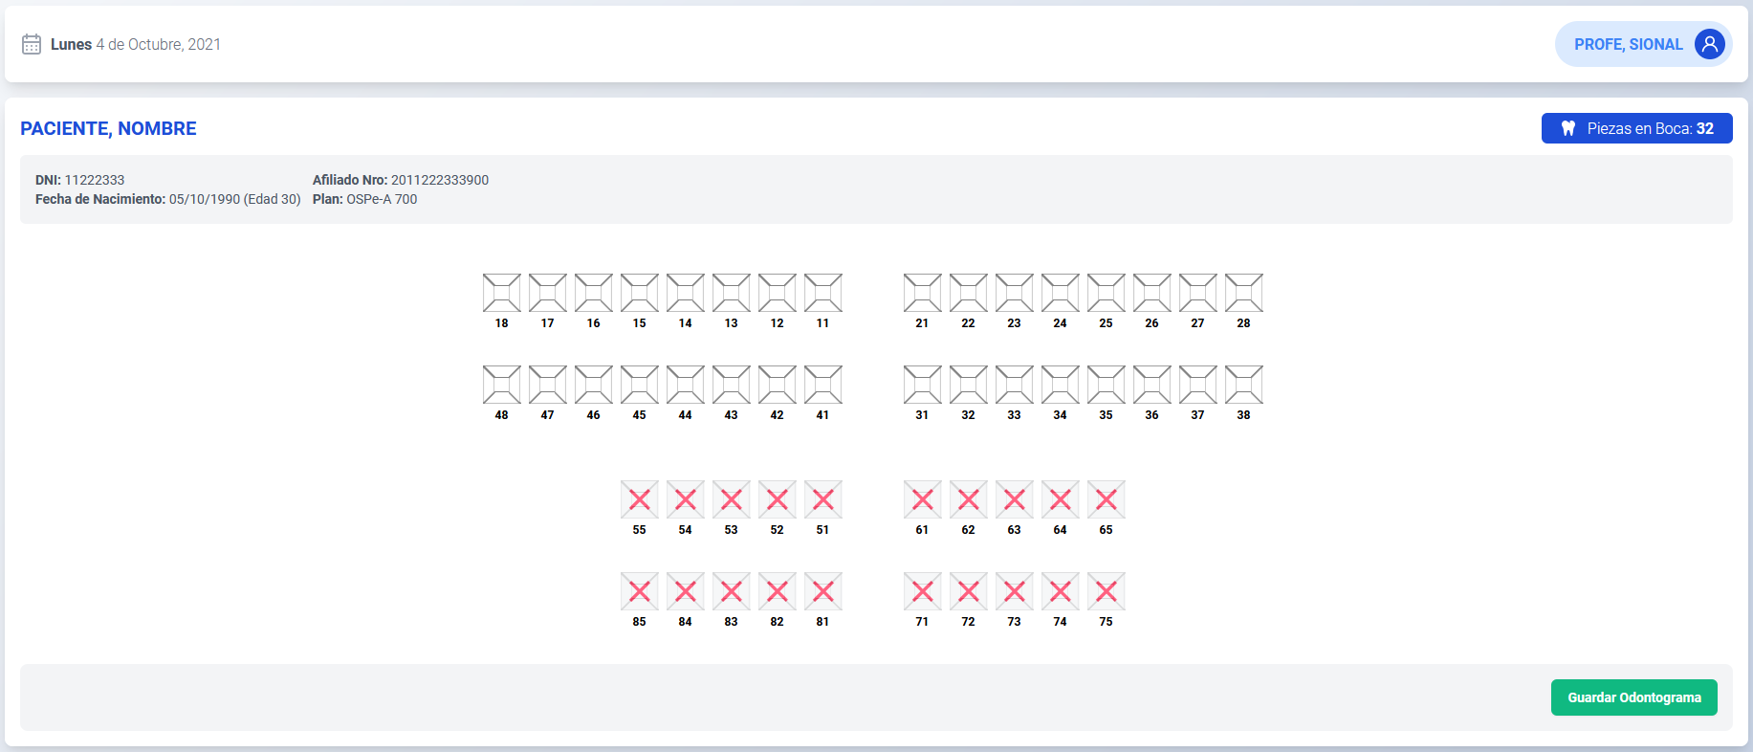Open the PROFE, SIONAL user menu
1753x752 pixels.
[x=1628, y=44]
